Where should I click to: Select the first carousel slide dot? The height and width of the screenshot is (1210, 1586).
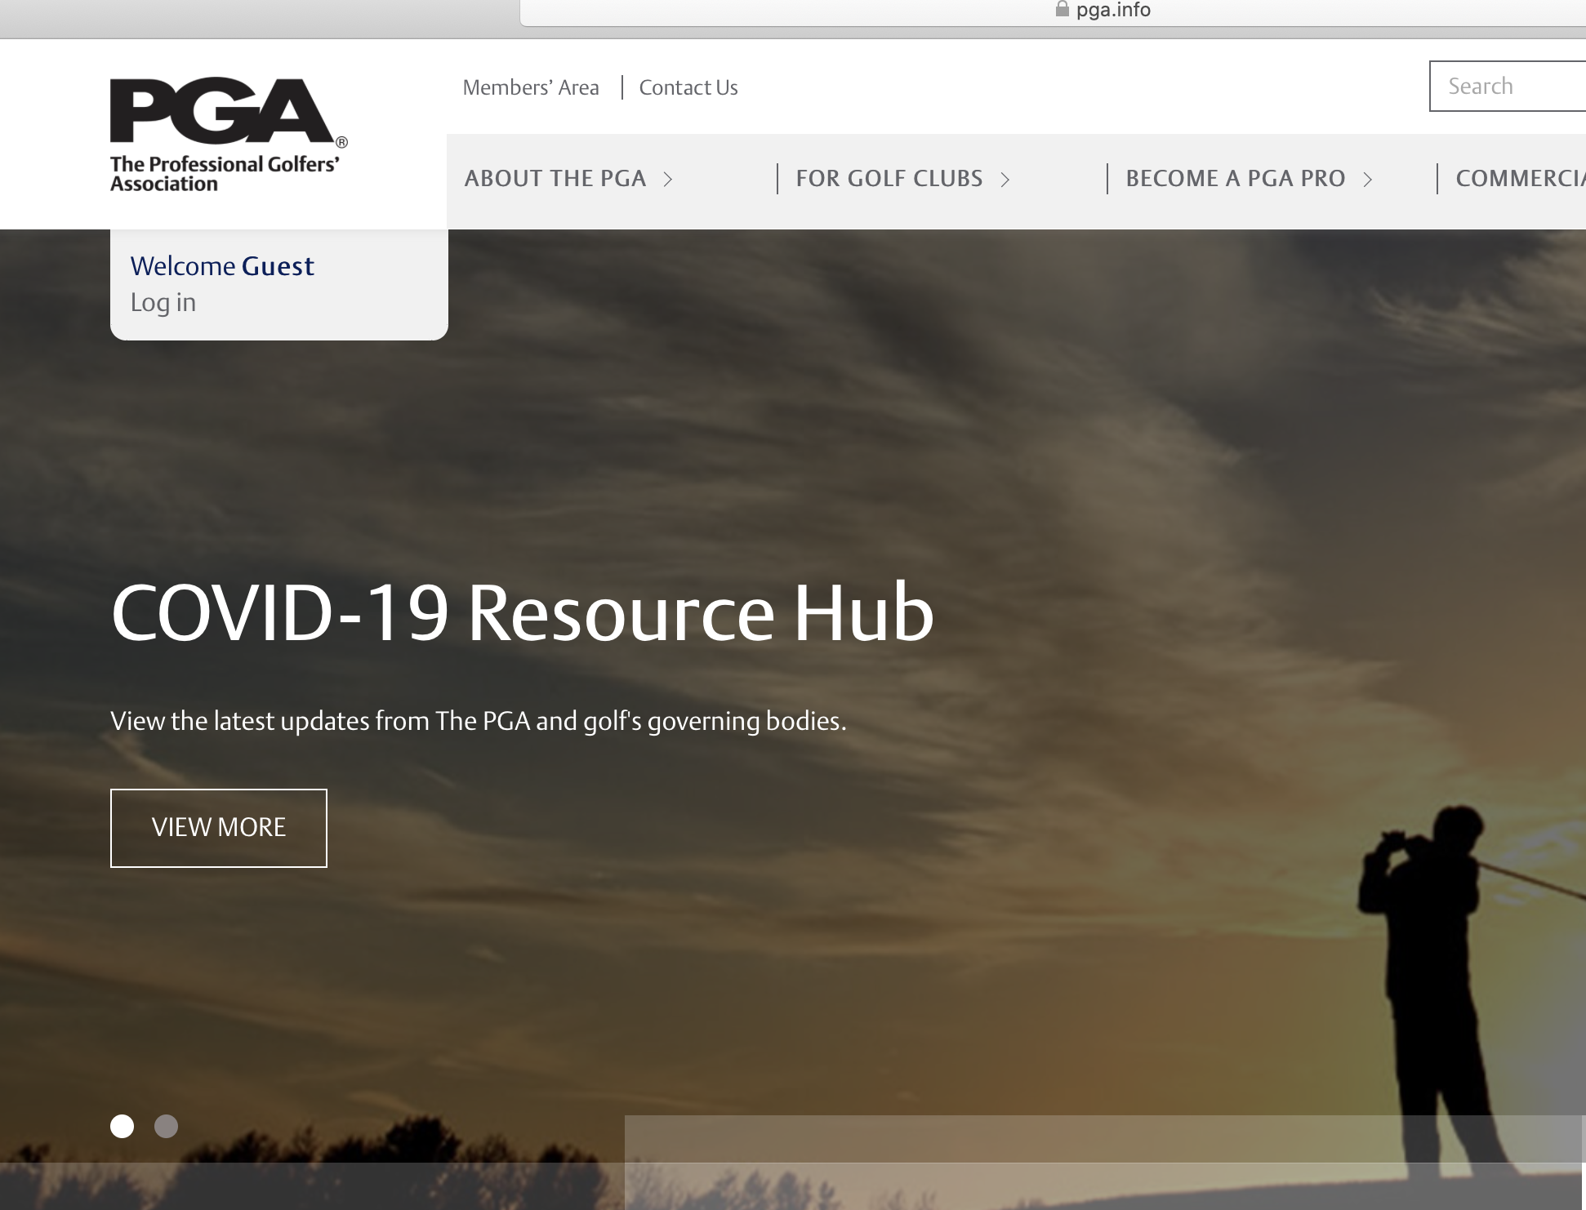(x=123, y=1126)
